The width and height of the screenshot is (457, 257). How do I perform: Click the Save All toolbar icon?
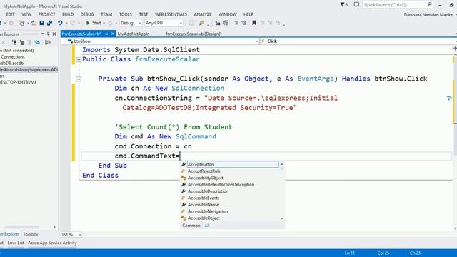49,23
